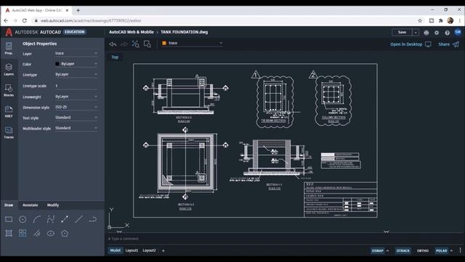465x262 pixels.
Task: Expand OSNAP settings arrow
Action: (387, 250)
